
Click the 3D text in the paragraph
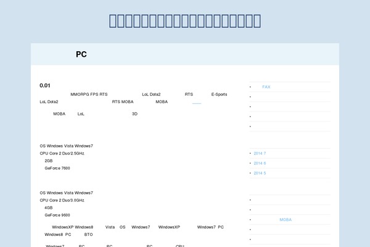point(134,114)
